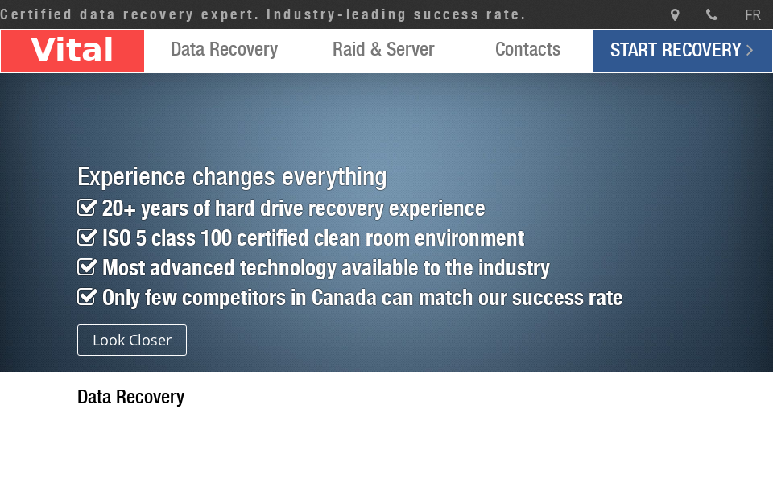The width and height of the screenshot is (773, 483).
Task: Click the checkmark beside 'Most advanced technology'
Action: [x=87, y=266]
